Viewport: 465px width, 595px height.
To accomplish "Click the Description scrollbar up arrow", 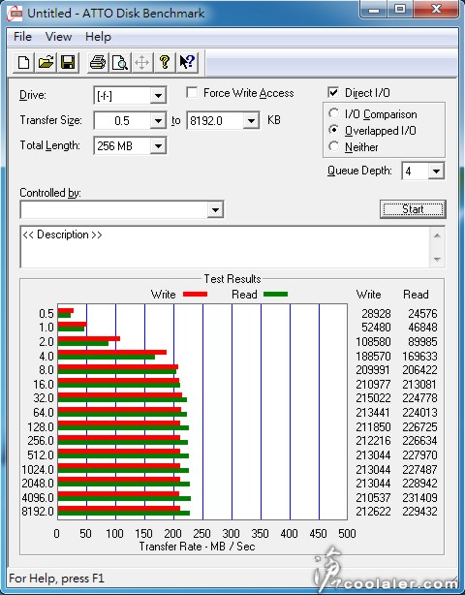I will click(x=437, y=235).
